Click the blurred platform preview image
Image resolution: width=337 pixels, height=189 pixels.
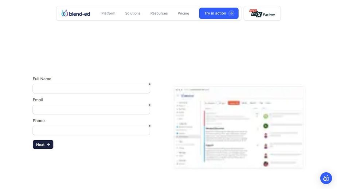(239, 128)
